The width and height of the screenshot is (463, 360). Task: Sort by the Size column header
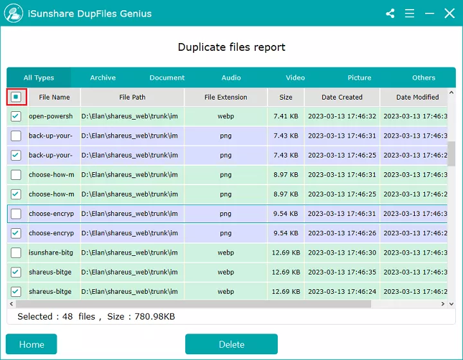(x=286, y=97)
